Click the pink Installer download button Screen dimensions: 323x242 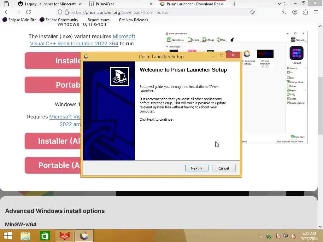[53, 61]
